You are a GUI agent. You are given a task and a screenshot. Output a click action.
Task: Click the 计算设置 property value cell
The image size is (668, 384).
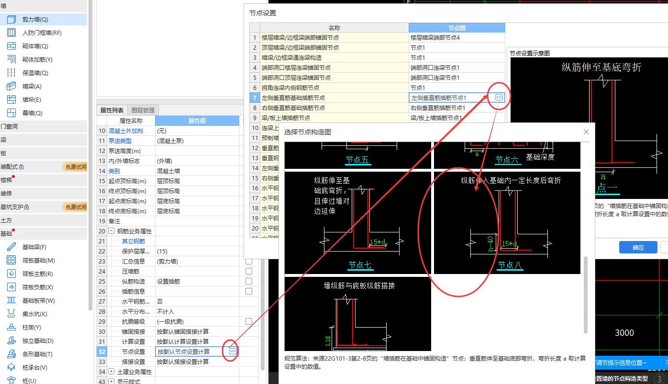tap(197, 341)
